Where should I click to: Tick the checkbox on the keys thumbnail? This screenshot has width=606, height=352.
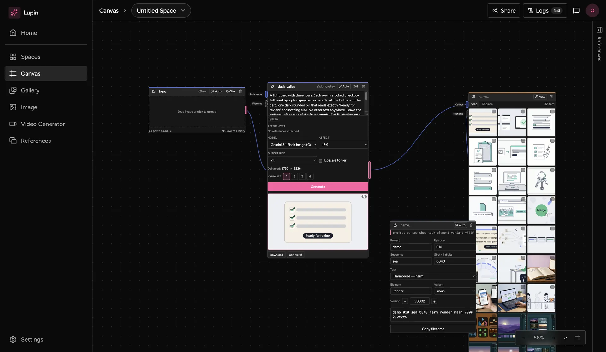[552, 170]
